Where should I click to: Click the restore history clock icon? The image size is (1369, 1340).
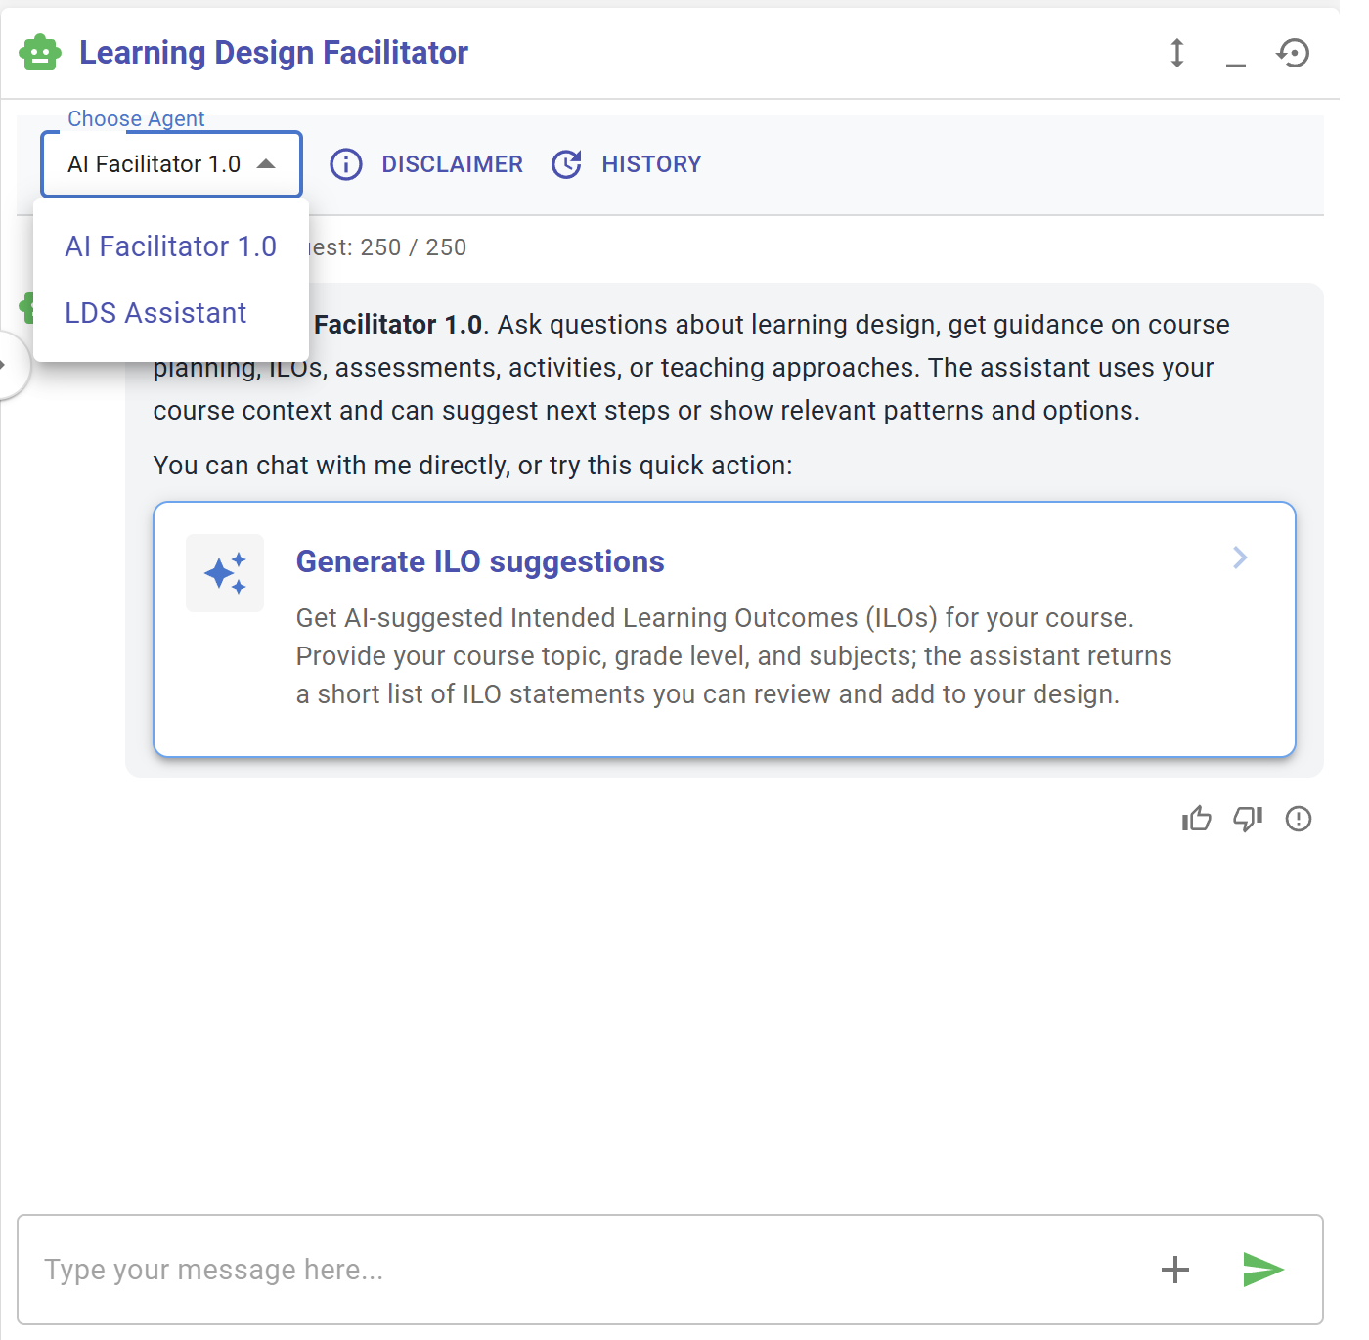1294,53
